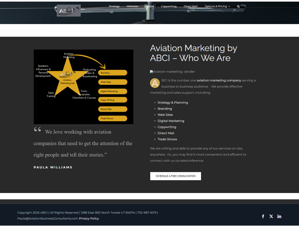Open the Branding list link
This screenshot has height=226, width=299.
pos(165,109)
